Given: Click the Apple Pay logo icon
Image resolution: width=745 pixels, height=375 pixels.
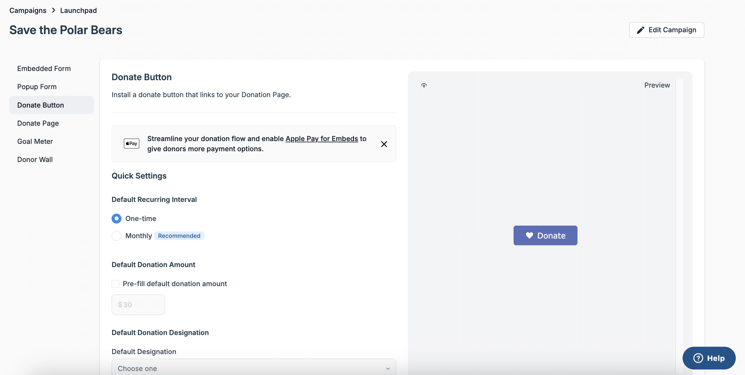Looking at the screenshot, I should [x=131, y=143].
